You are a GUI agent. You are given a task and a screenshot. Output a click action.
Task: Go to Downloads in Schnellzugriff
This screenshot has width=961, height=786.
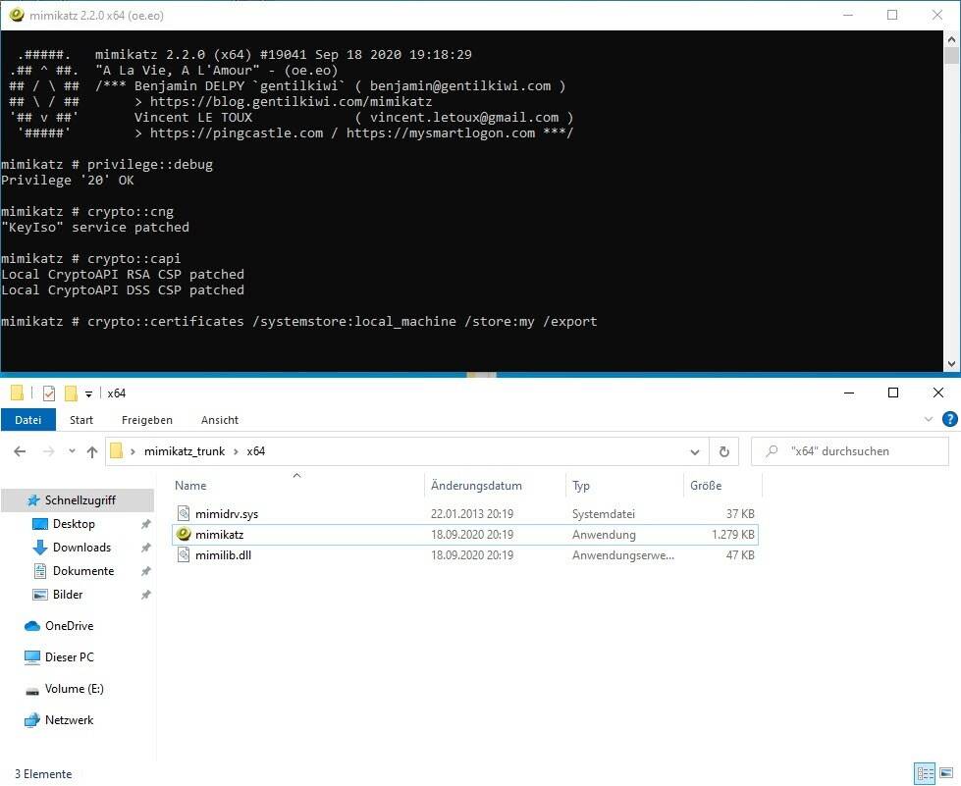click(81, 548)
